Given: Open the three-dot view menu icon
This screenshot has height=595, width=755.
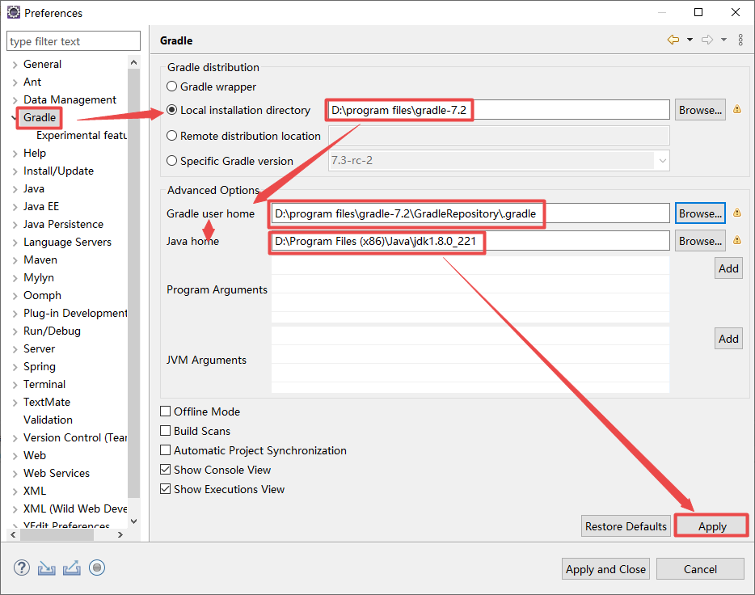Looking at the screenshot, I should point(740,40).
